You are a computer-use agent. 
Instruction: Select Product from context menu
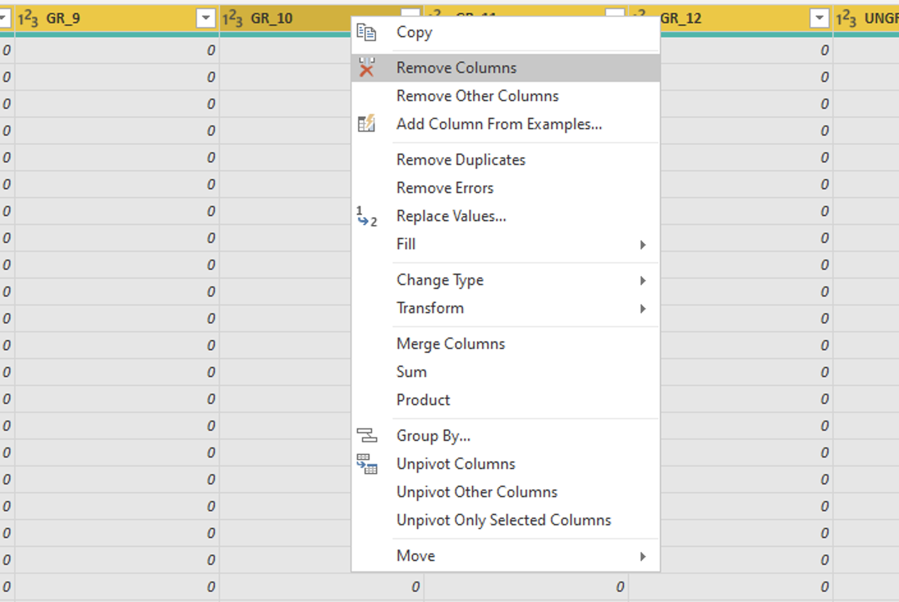(x=506, y=400)
